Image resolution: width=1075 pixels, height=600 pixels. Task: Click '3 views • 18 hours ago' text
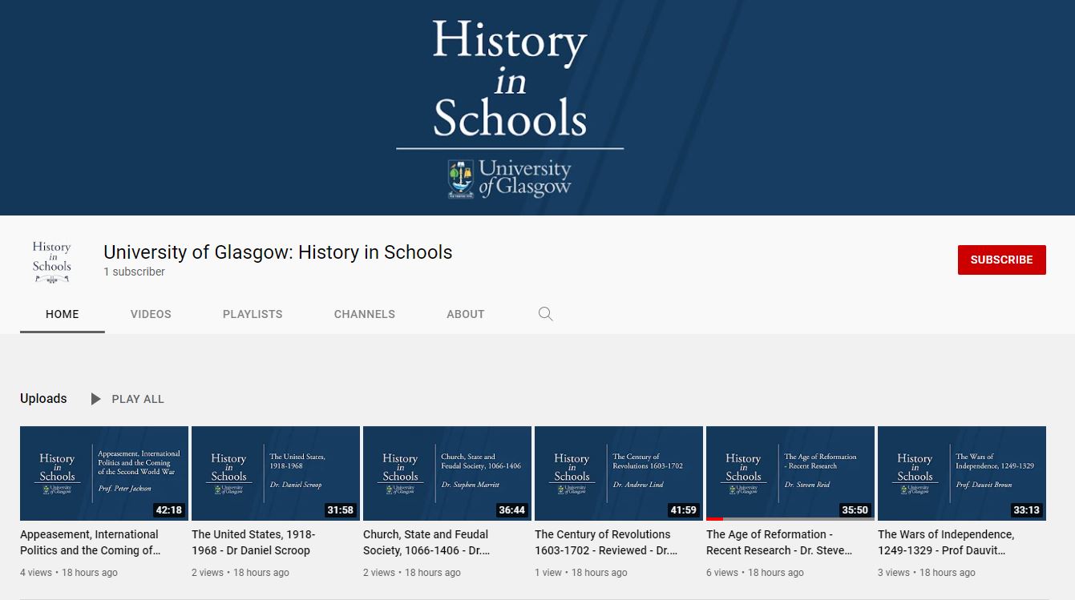tap(927, 573)
